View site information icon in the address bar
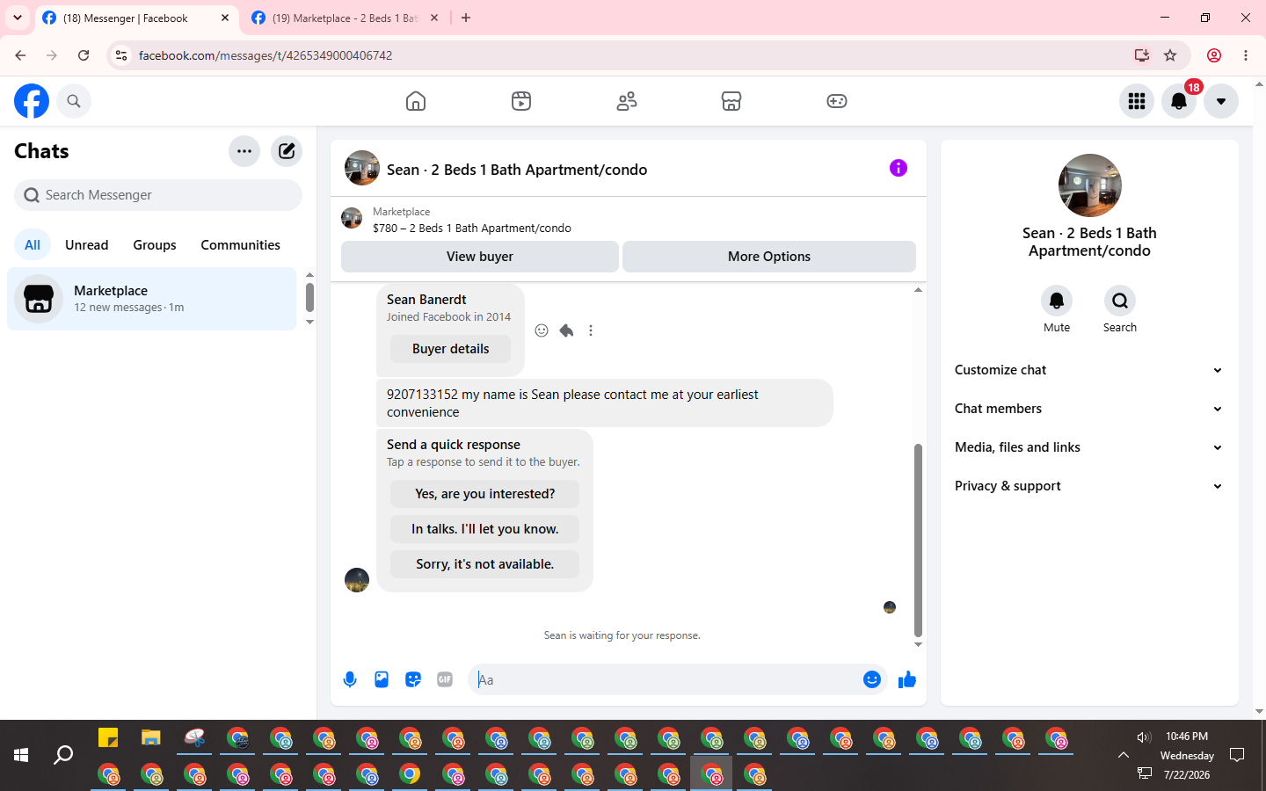The width and height of the screenshot is (1266, 791). point(121,55)
